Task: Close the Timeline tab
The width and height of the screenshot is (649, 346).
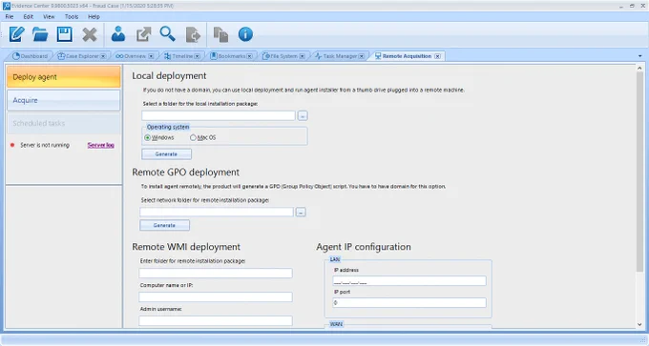Action: tap(198, 56)
